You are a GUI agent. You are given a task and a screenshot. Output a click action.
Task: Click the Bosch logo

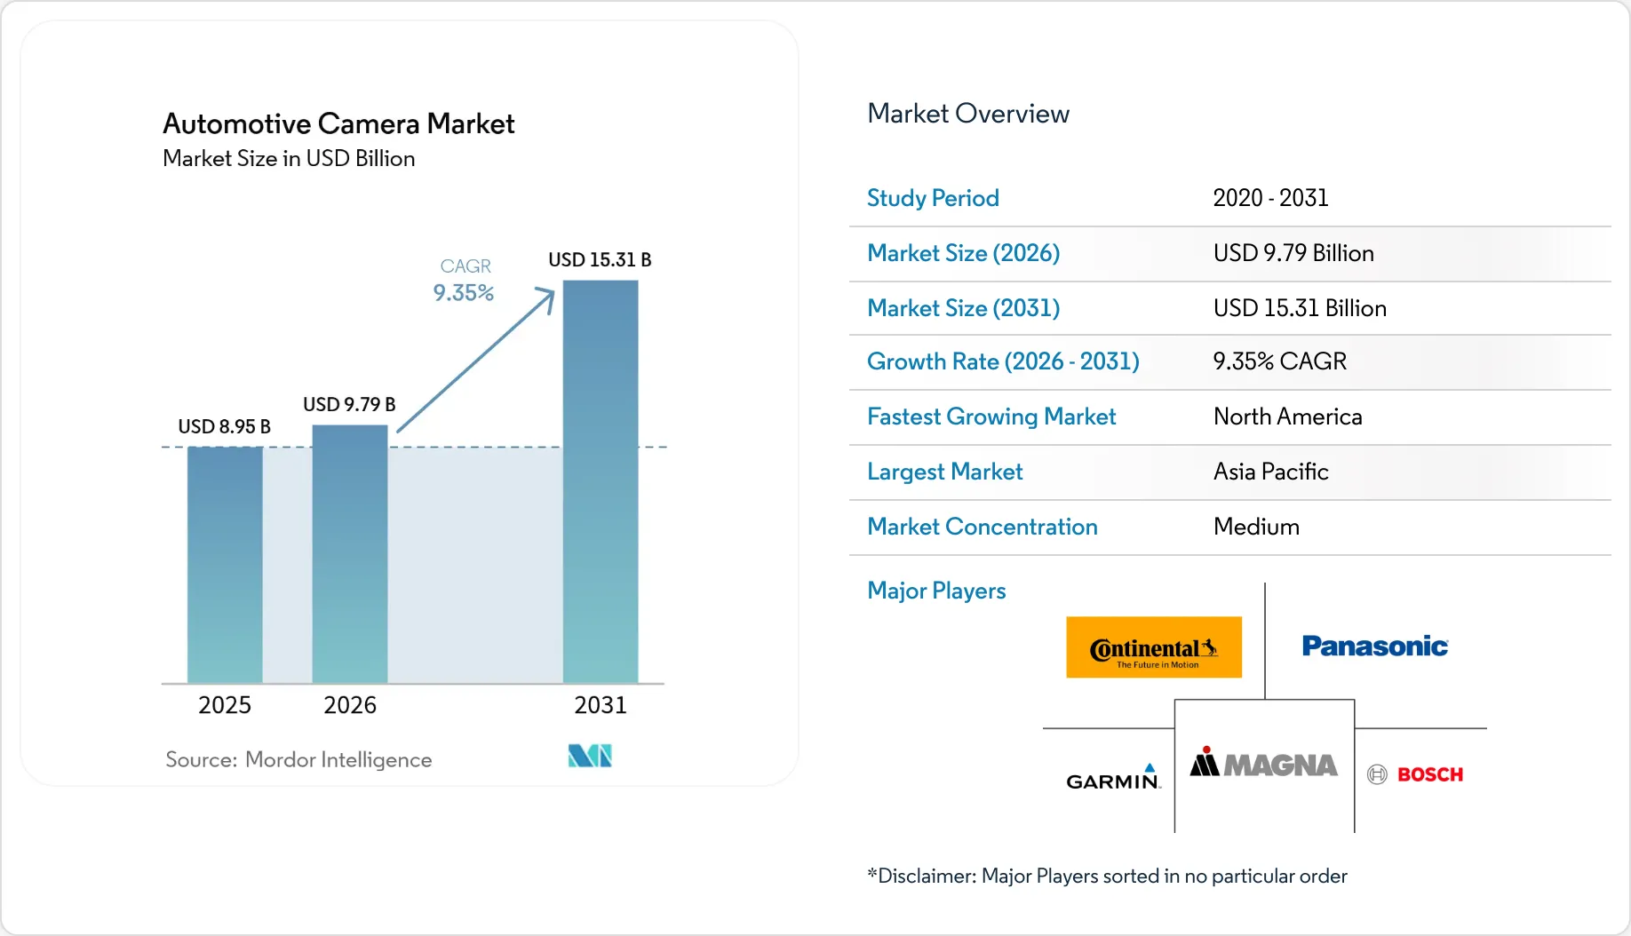1415,774
